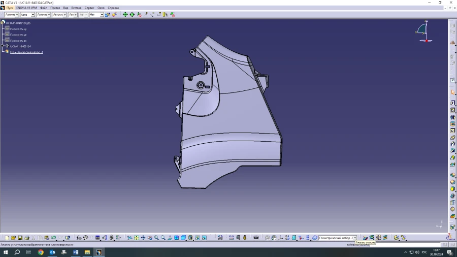457x257 pixels.
Task: Open Google Chrome from the taskbar
Action: [x=41, y=252]
